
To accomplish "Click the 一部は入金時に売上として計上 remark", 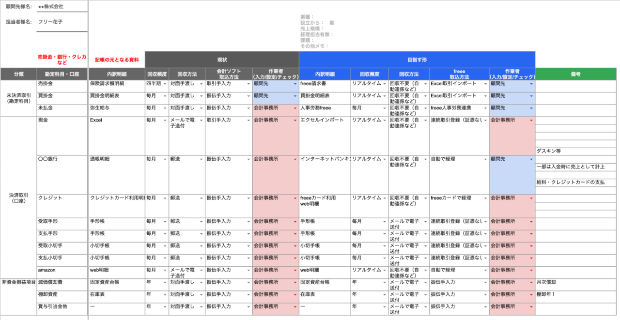I will click(576, 167).
